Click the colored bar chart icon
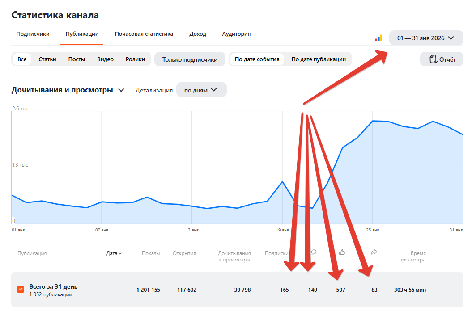The height and width of the screenshot is (311, 472). coord(378,38)
